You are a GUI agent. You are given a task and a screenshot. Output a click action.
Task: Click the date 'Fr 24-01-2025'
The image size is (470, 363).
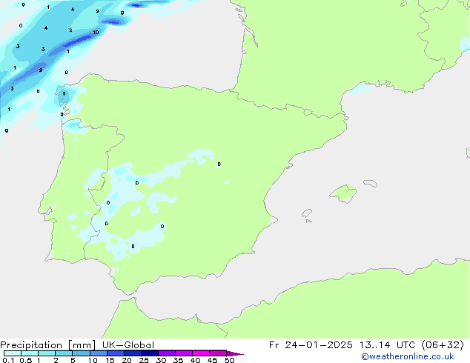tap(311, 345)
